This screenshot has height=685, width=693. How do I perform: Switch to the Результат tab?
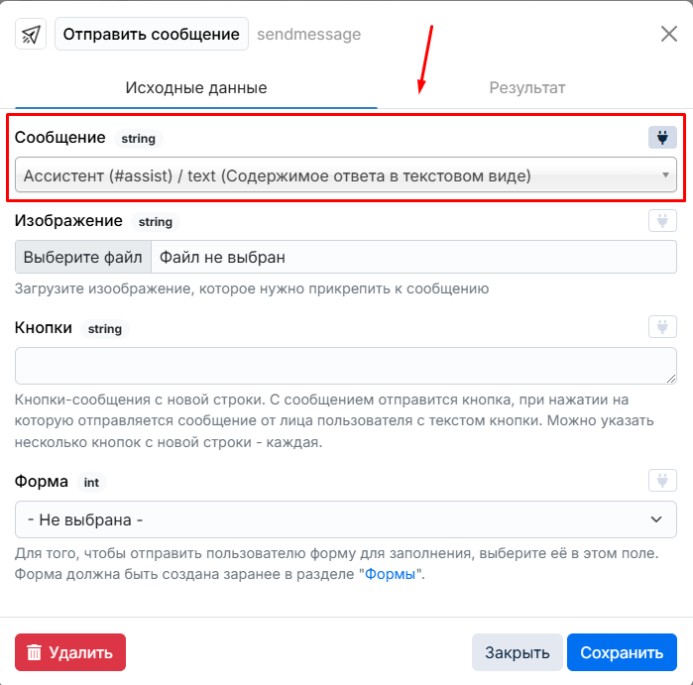pos(526,87)
